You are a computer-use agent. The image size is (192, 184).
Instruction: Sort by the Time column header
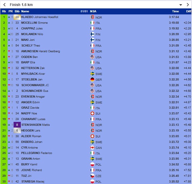click(175, 11)
